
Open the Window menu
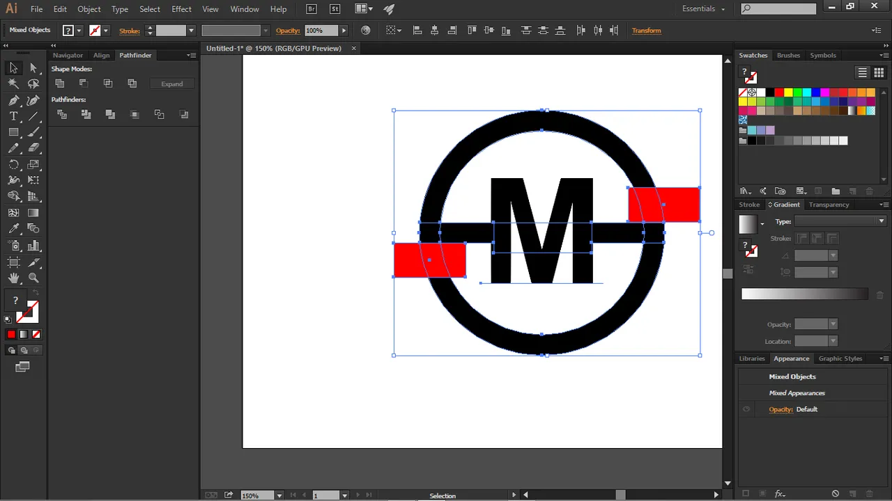[245, 9]
